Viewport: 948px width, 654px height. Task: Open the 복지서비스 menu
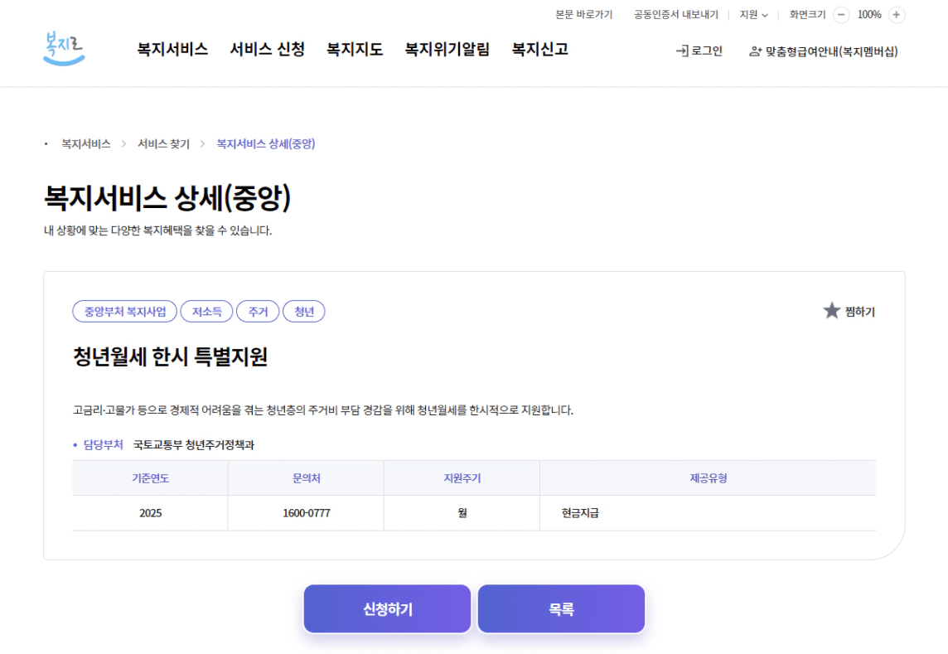(172, 49)
